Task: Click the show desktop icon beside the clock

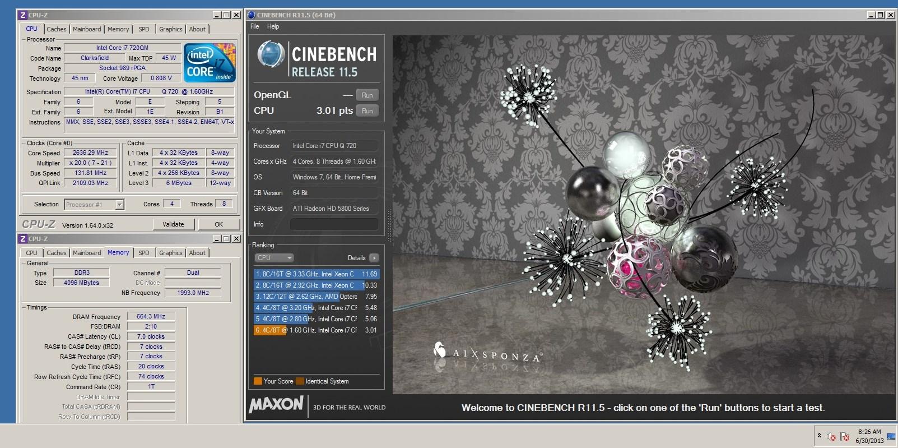Action: coord(891,436)
